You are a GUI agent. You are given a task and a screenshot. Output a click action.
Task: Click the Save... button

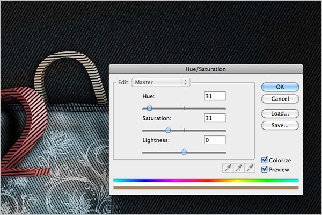tap(280, 125)
